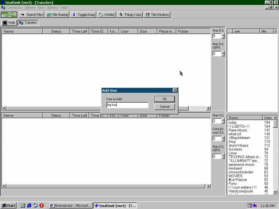Close the Add User dialog

tap(175, 90)
